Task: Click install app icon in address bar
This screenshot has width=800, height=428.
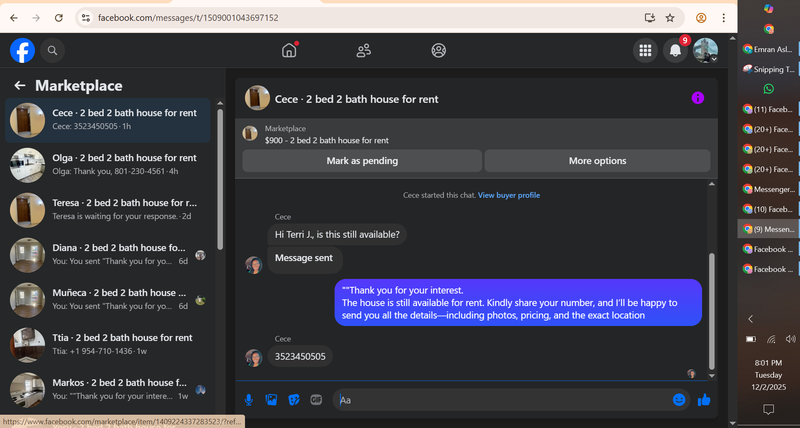Action: 650,18
